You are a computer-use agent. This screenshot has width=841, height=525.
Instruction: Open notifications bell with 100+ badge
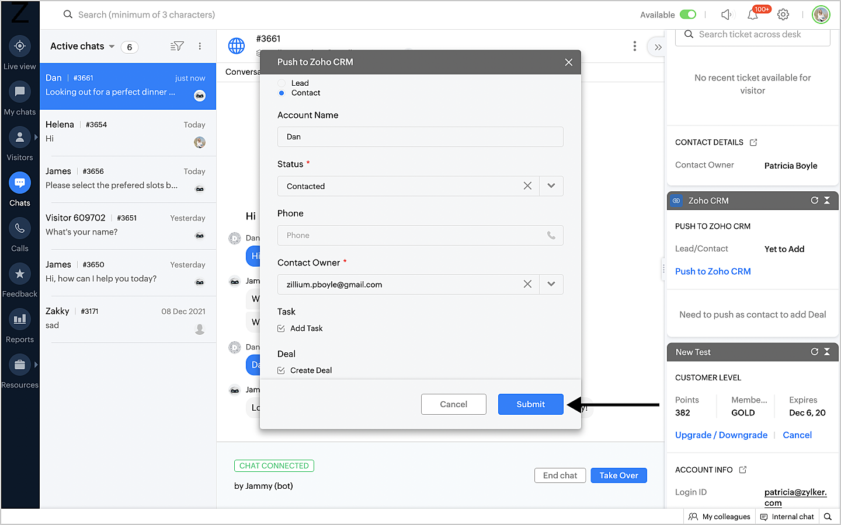point(753,15)
